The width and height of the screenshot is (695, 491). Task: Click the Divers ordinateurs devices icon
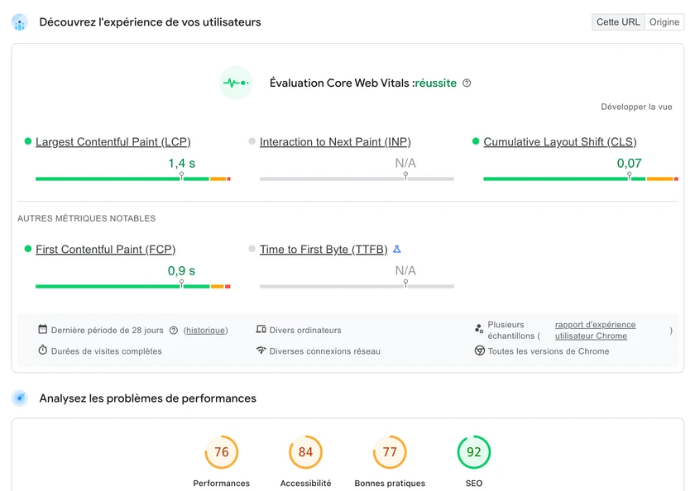261,330
